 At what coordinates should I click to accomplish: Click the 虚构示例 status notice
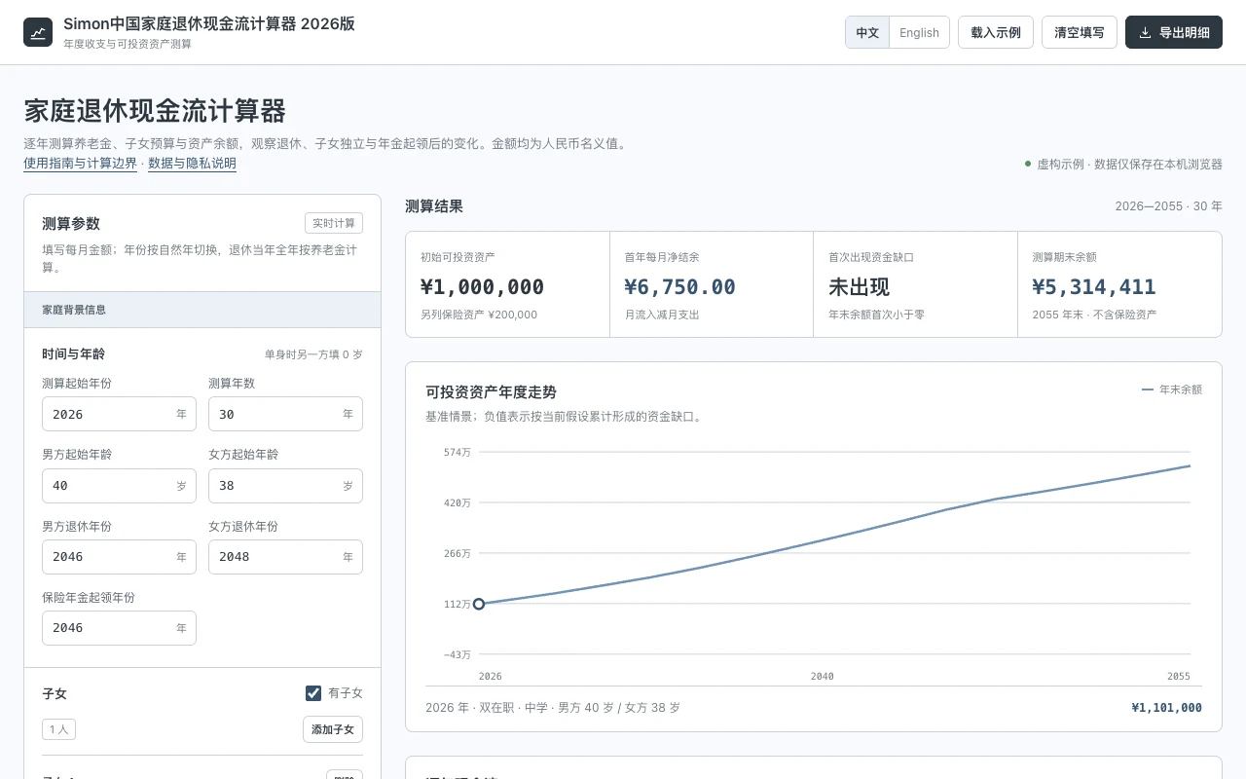(1123, 165)
